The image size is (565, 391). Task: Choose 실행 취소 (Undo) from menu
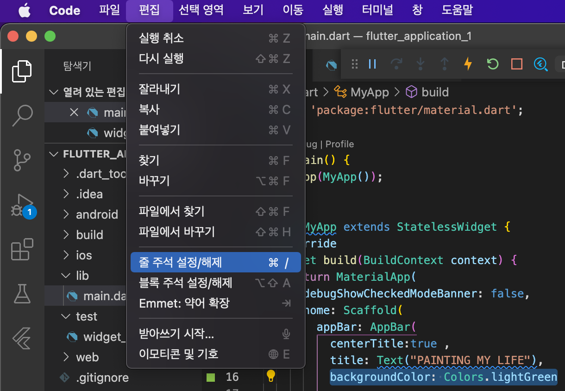[216, 38]
